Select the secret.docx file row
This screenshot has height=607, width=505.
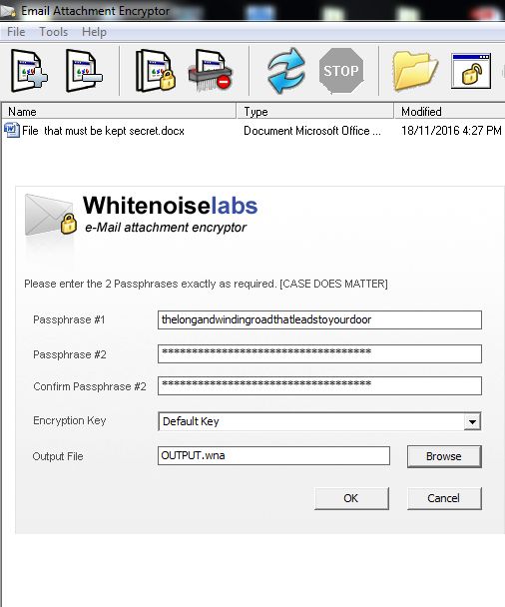coord(252,131)
